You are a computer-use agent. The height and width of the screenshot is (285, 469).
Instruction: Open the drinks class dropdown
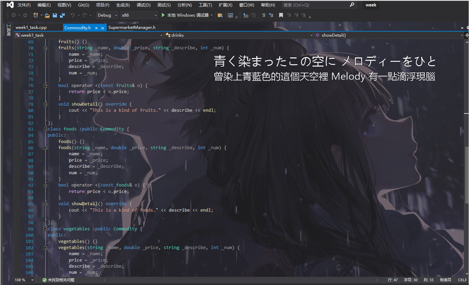[239, 35]
